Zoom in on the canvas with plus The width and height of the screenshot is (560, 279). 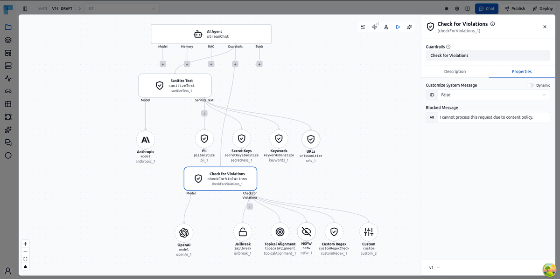coord(25,244)
